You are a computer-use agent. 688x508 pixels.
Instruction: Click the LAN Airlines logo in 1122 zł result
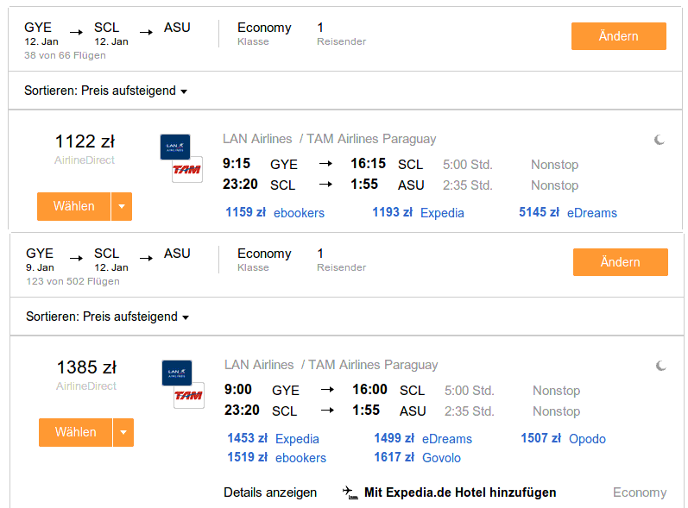175,147
